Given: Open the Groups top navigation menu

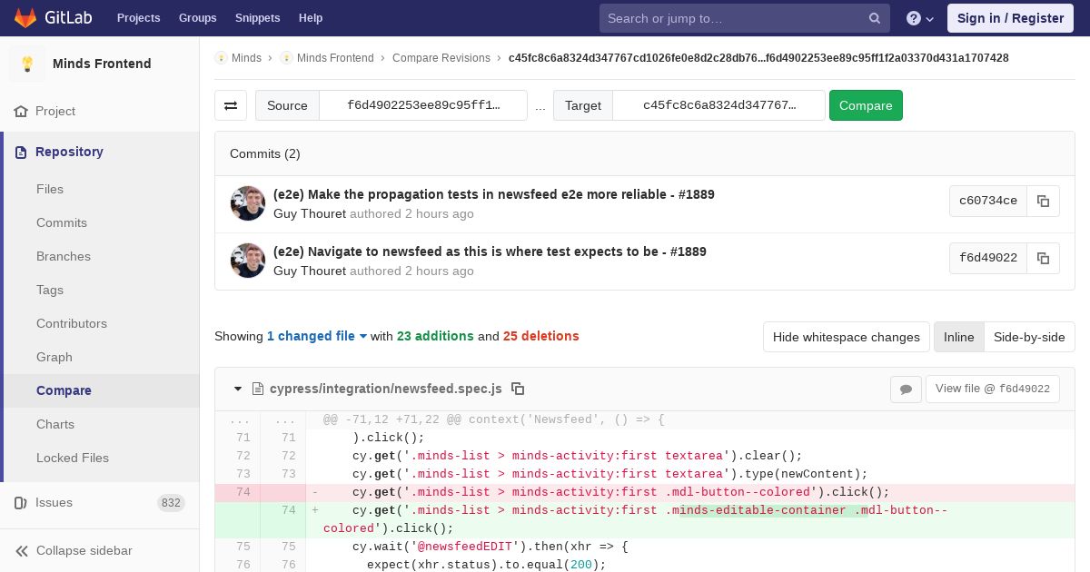Looking at the screenshot, I should point(197,18).
